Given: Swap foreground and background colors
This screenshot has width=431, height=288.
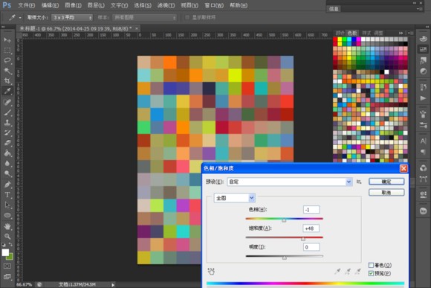Looking at the screenshot, I should pos(10,245).
